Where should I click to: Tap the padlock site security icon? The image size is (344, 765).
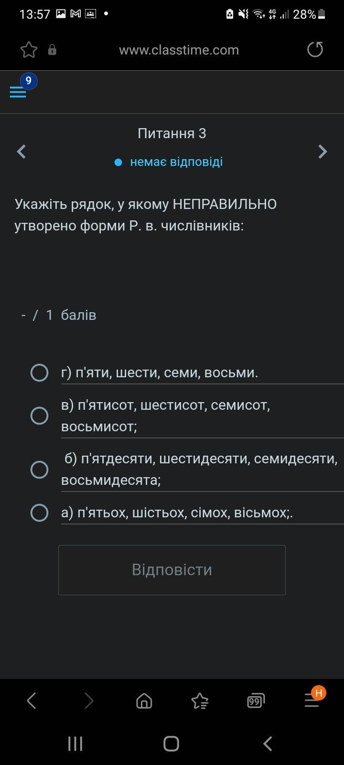(52, 50)
